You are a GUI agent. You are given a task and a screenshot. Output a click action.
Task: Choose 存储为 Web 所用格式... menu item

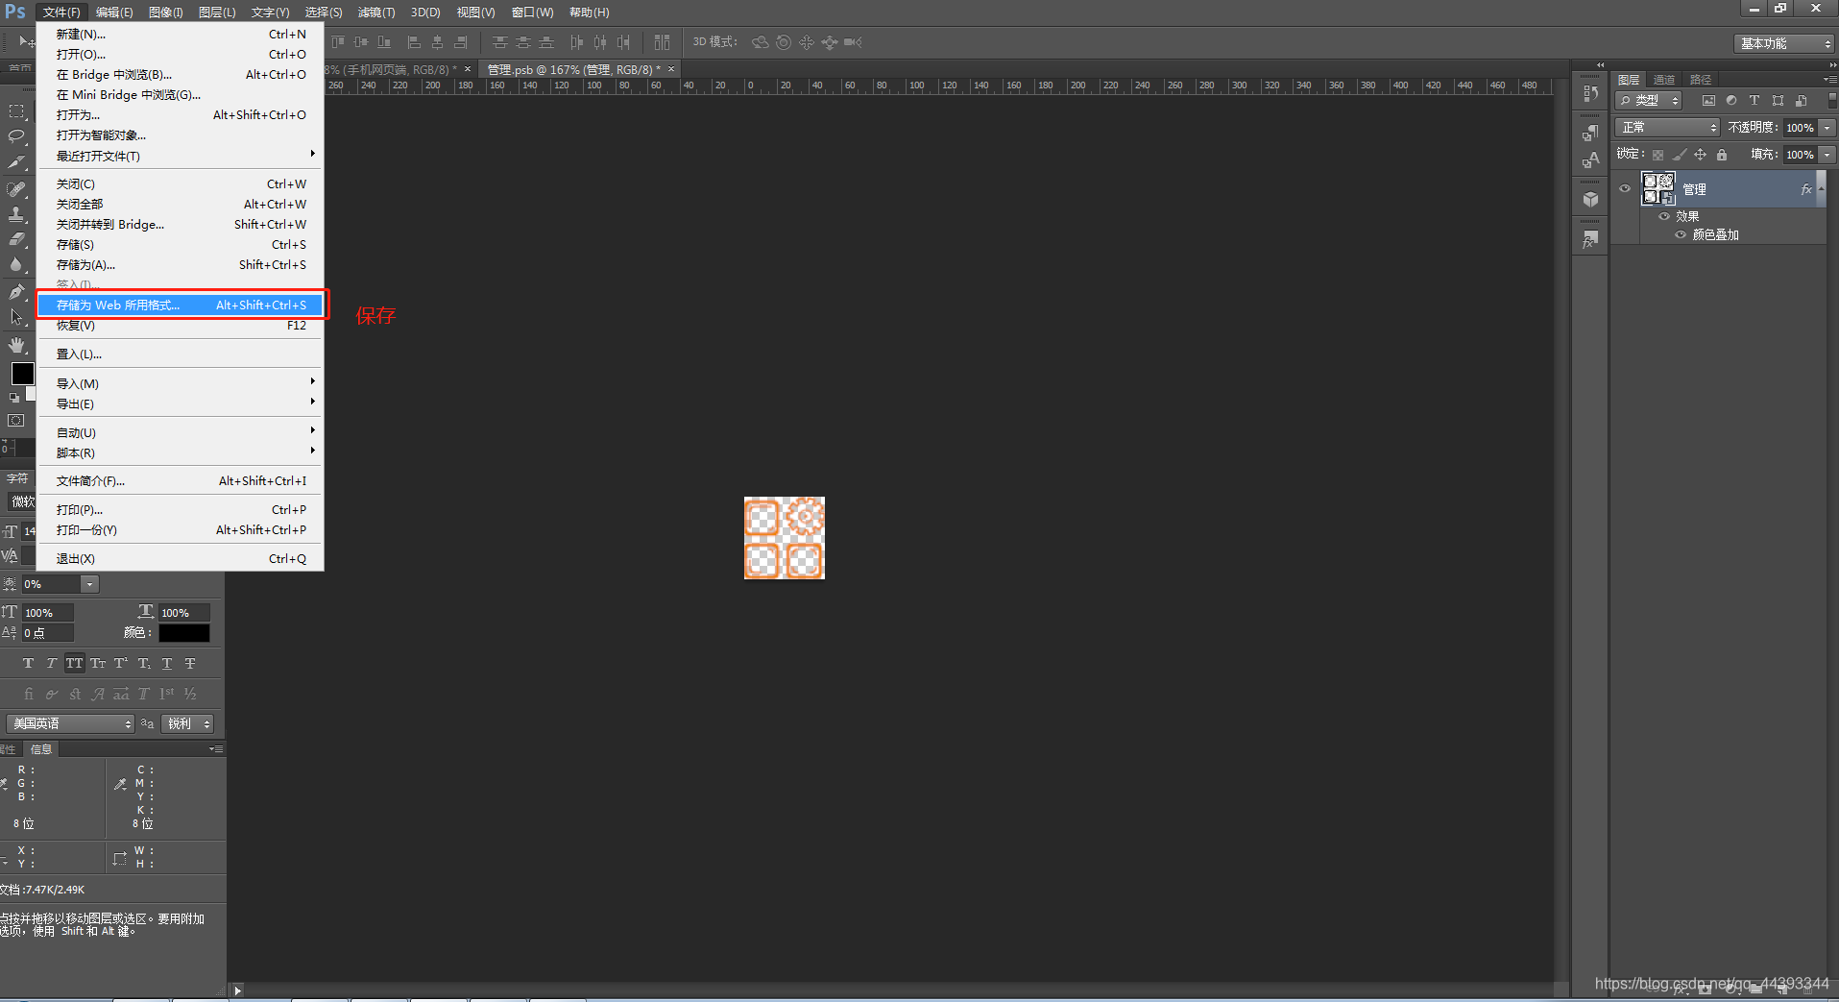click(181, 305)
